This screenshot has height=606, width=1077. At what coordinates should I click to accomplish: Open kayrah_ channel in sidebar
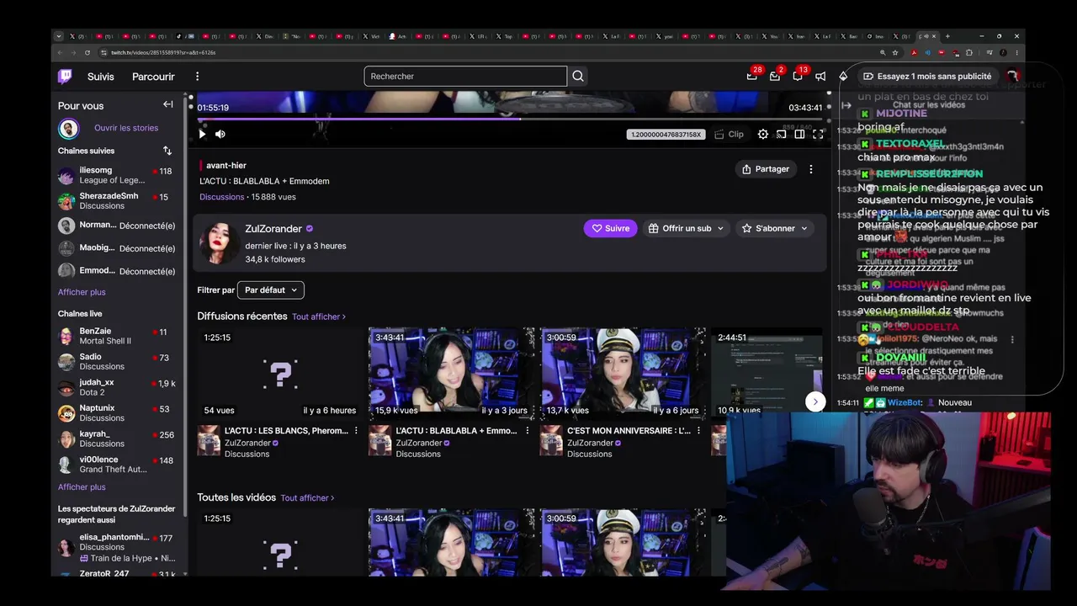(x=116, y=439)
